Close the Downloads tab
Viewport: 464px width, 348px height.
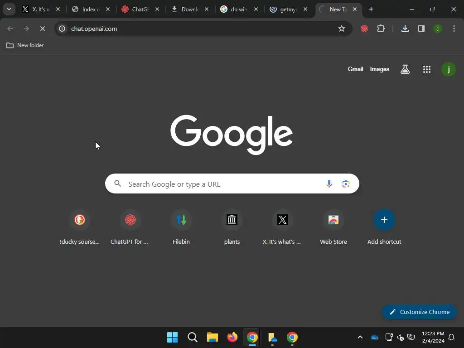tap(207, 10)
